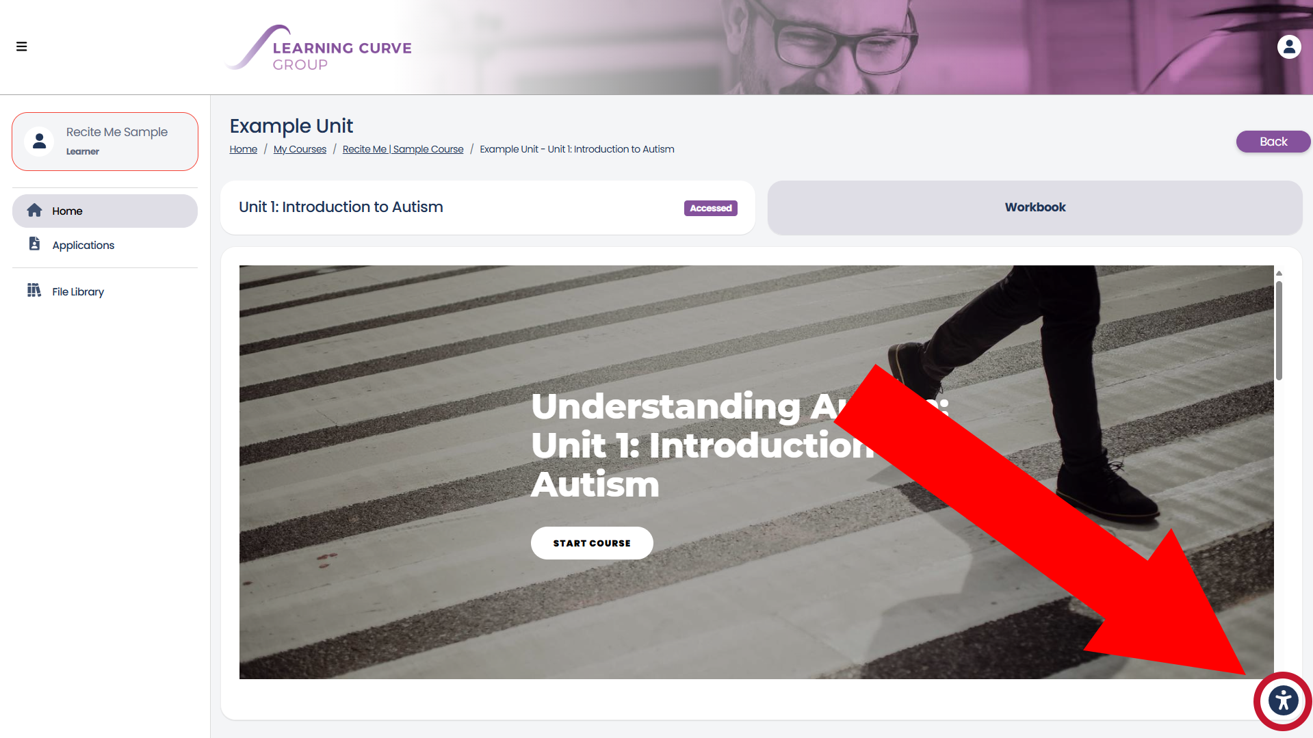
Task: Click the learner avatar icon
Action: coord(40,142)
